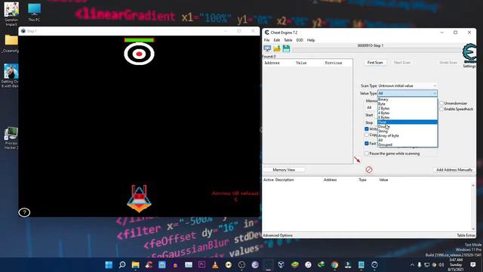Open the File menu in Cheat Engine
Screen dimensions: 483x272
266,40
